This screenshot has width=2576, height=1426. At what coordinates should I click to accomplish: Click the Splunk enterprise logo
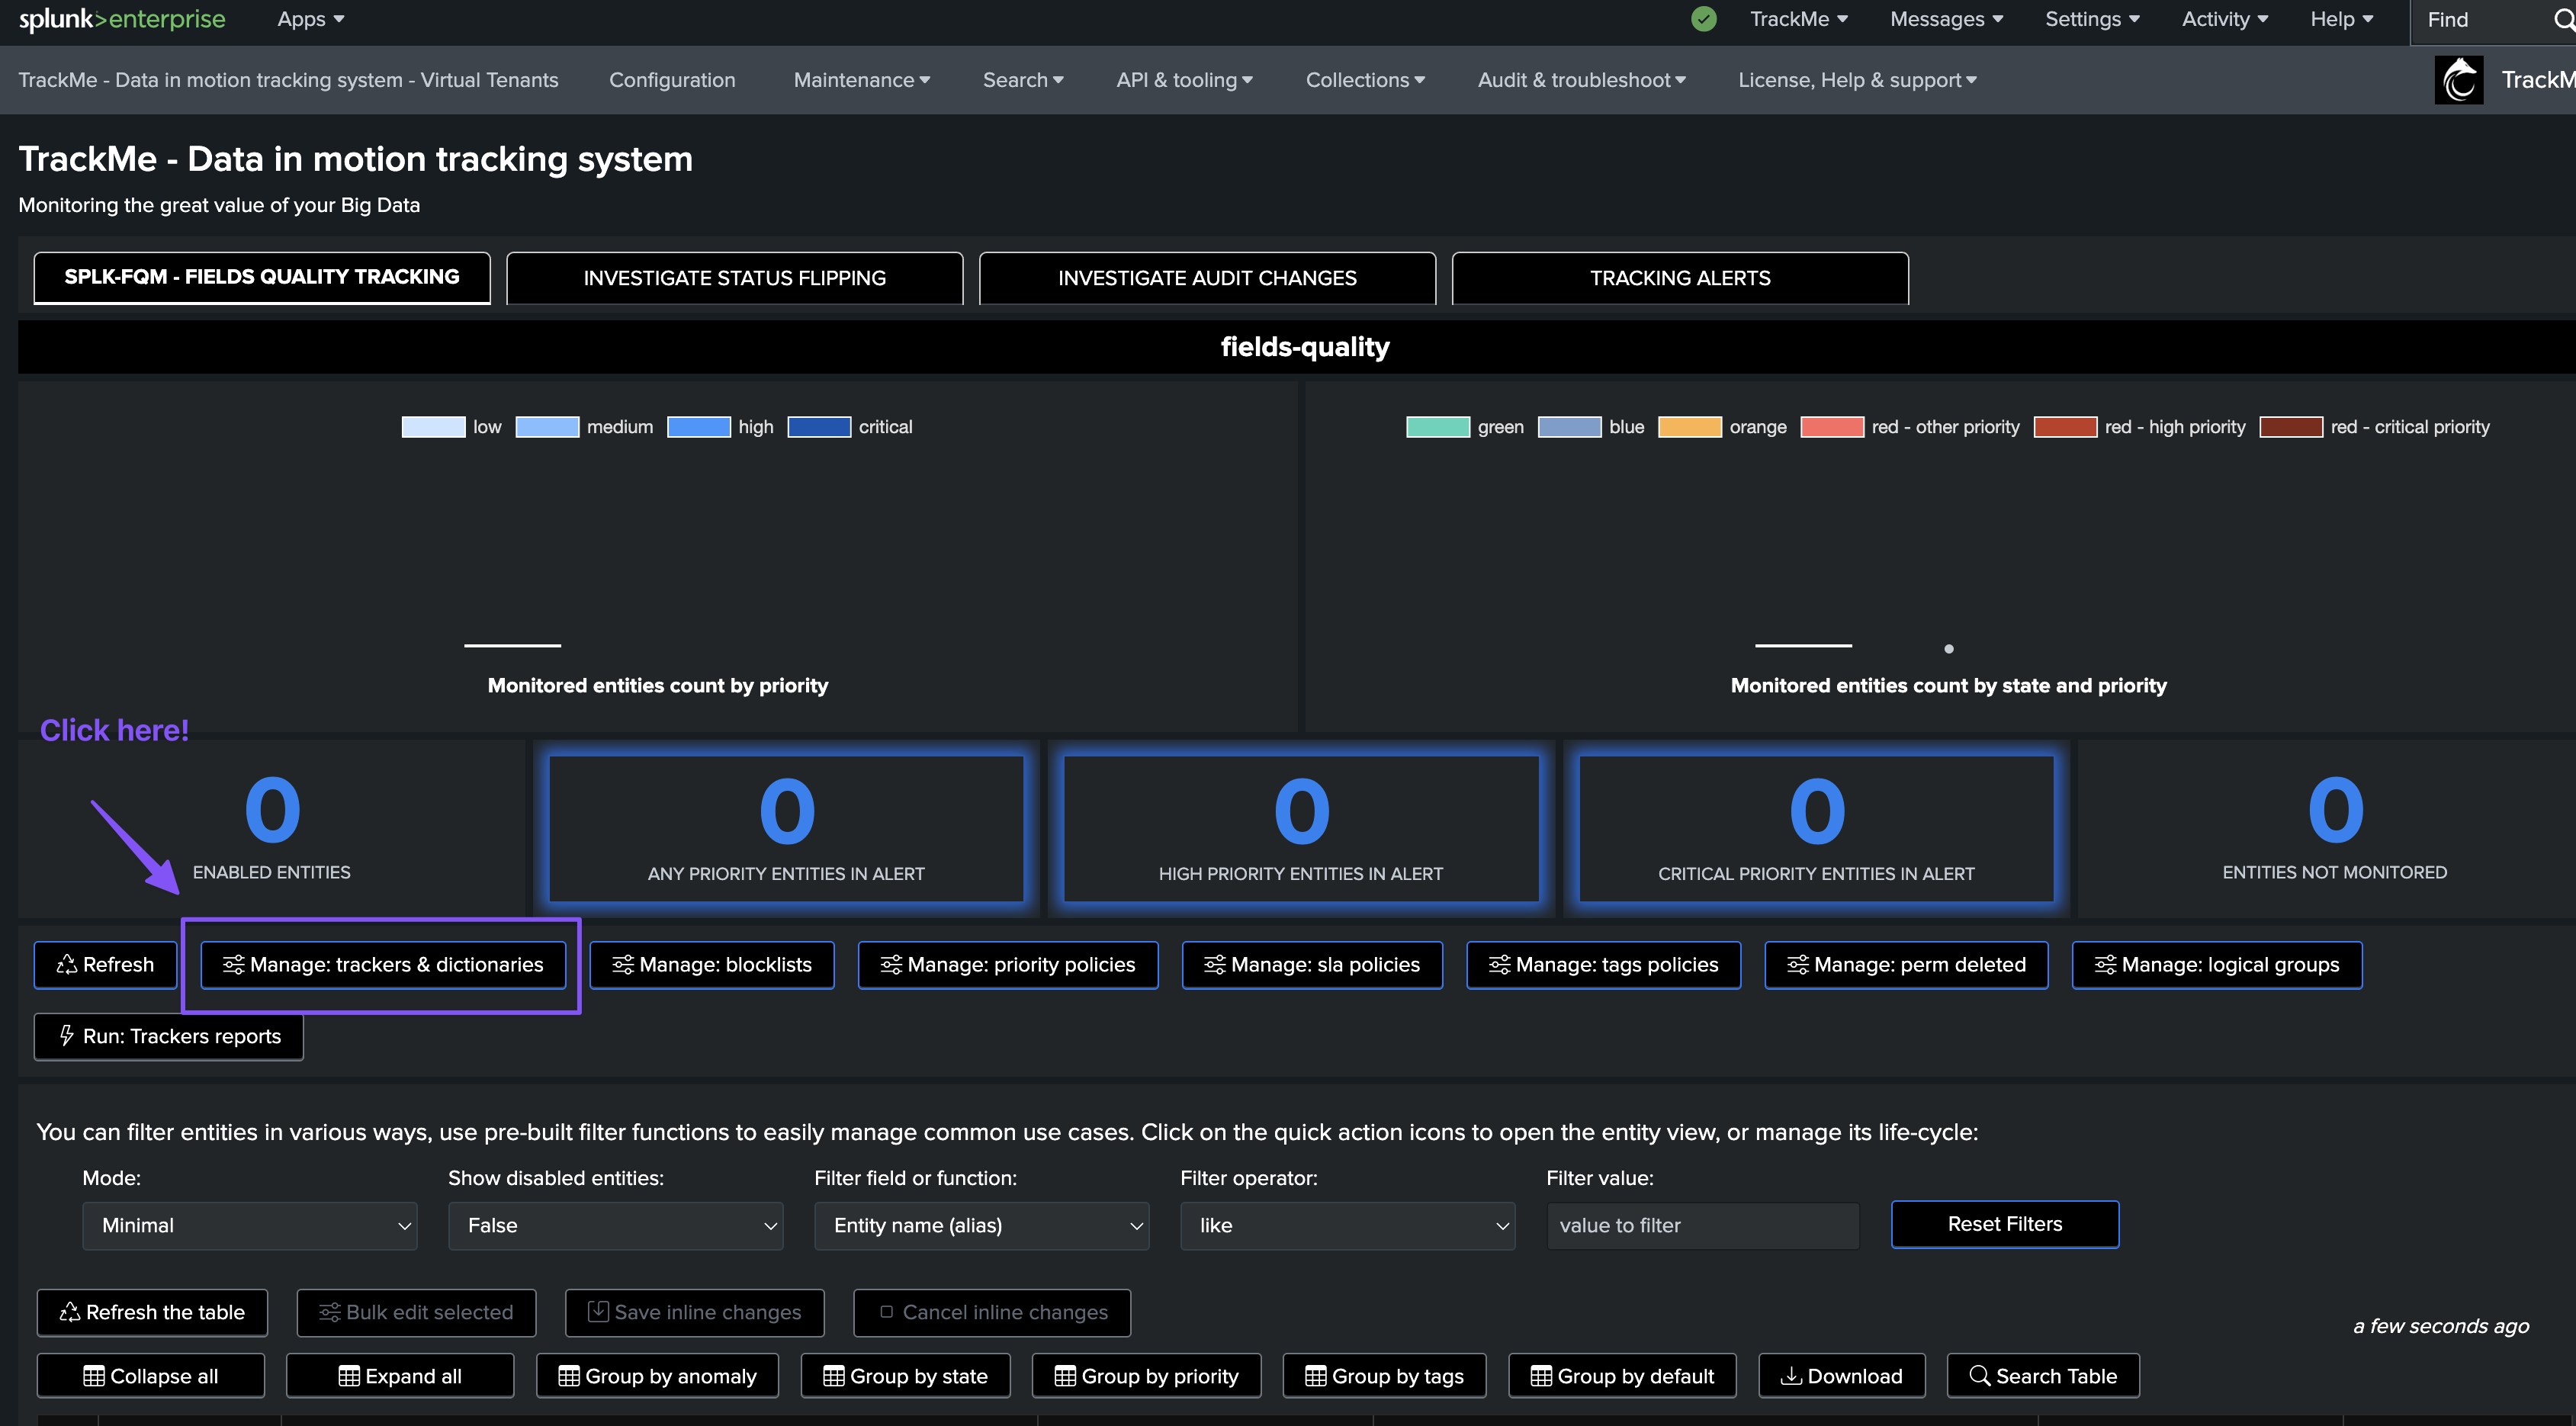(122, 19)
